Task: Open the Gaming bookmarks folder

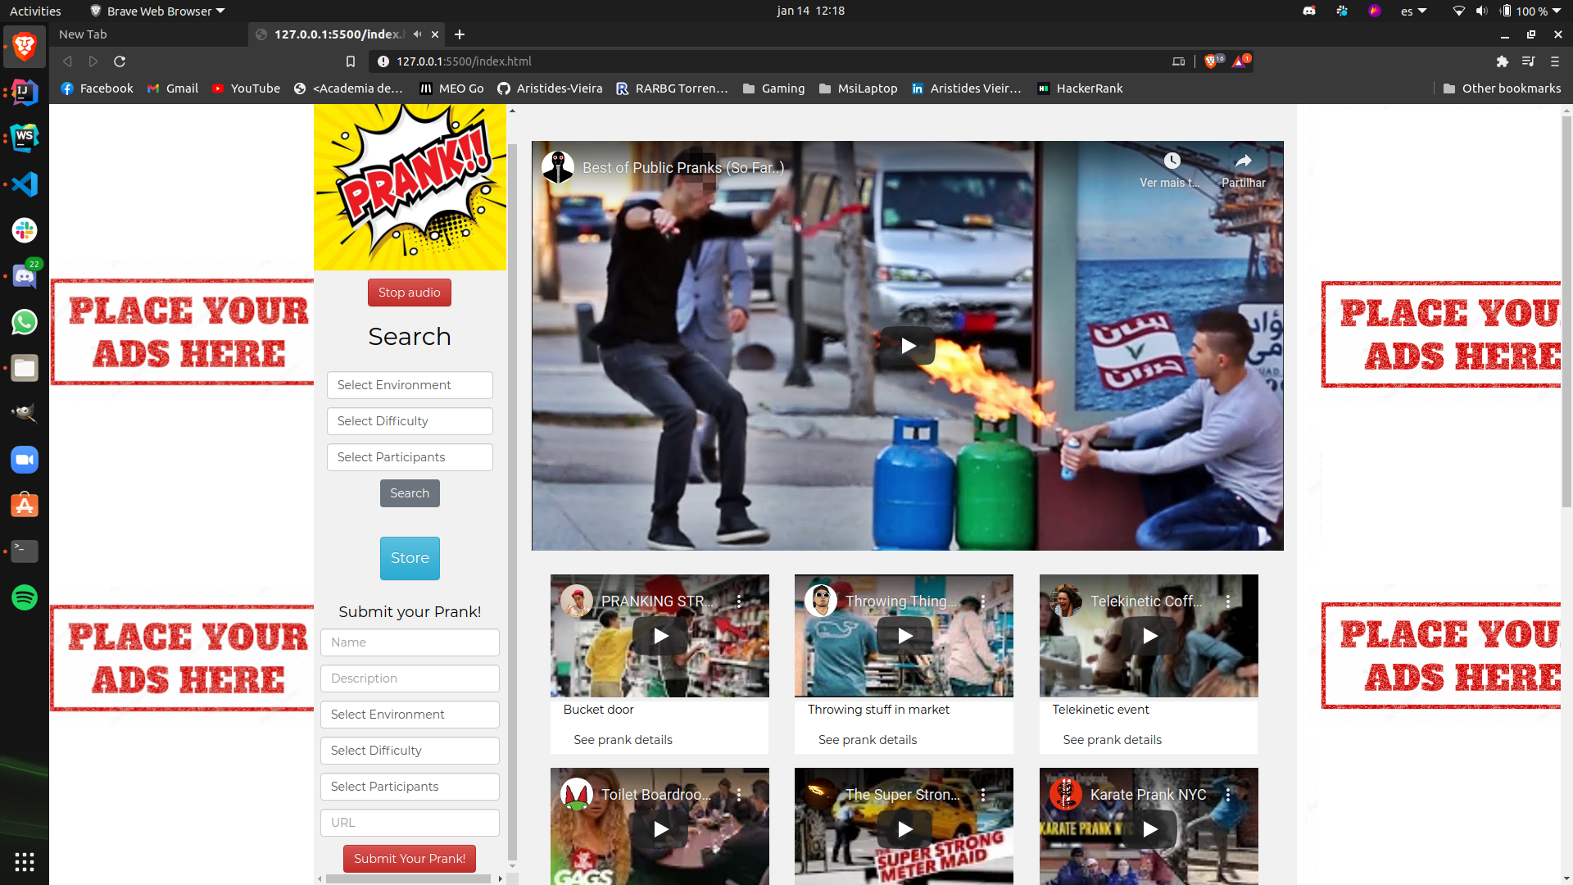Action: (773, 88)
